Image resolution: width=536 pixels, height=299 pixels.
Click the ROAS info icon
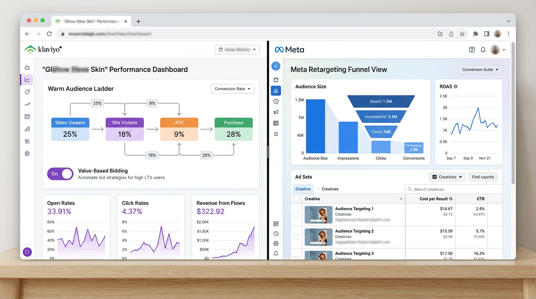pyautogui.click(x=456, y=86)
